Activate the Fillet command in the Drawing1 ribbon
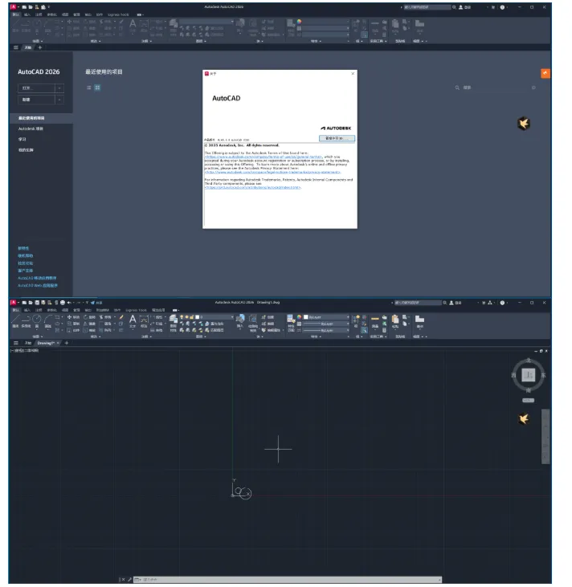Viewport: 572px width, 587px height. [x=105, y=324]
